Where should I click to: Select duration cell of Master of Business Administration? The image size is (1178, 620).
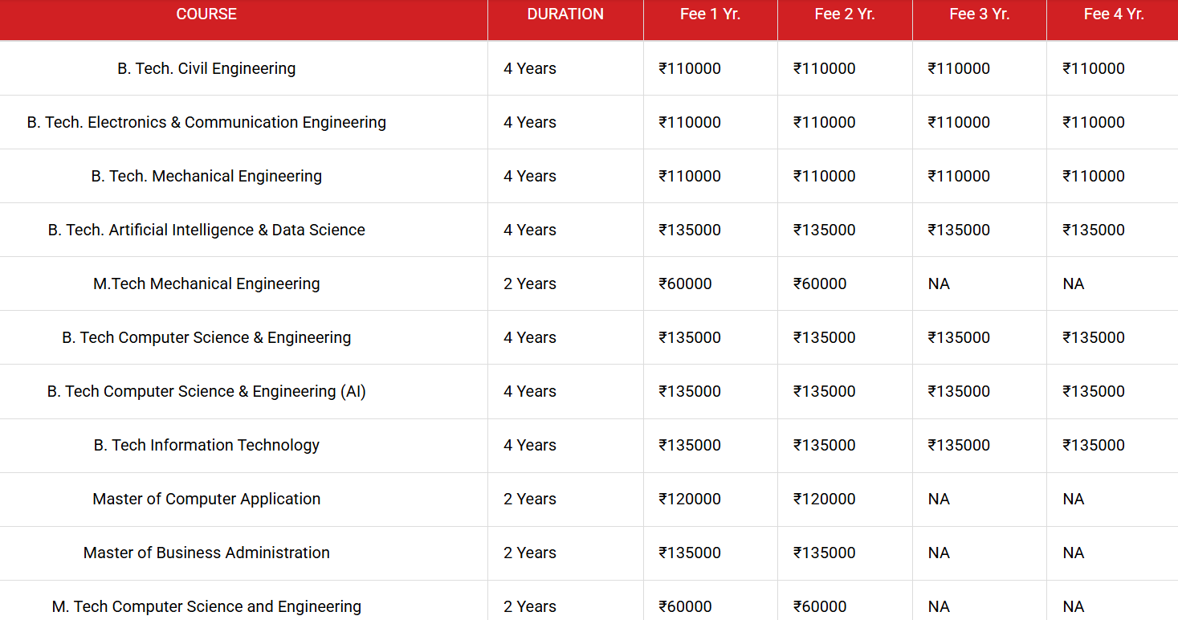(530, 553)
